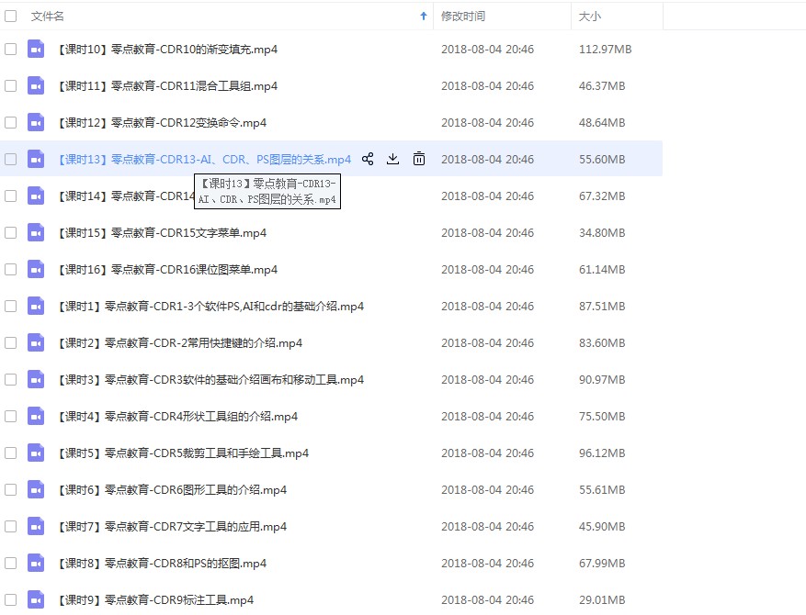The width and height of the screenshot is (806, 615).
Task: Select checkbox for 课时16课位图菜单 file
Action: [11, 269]
